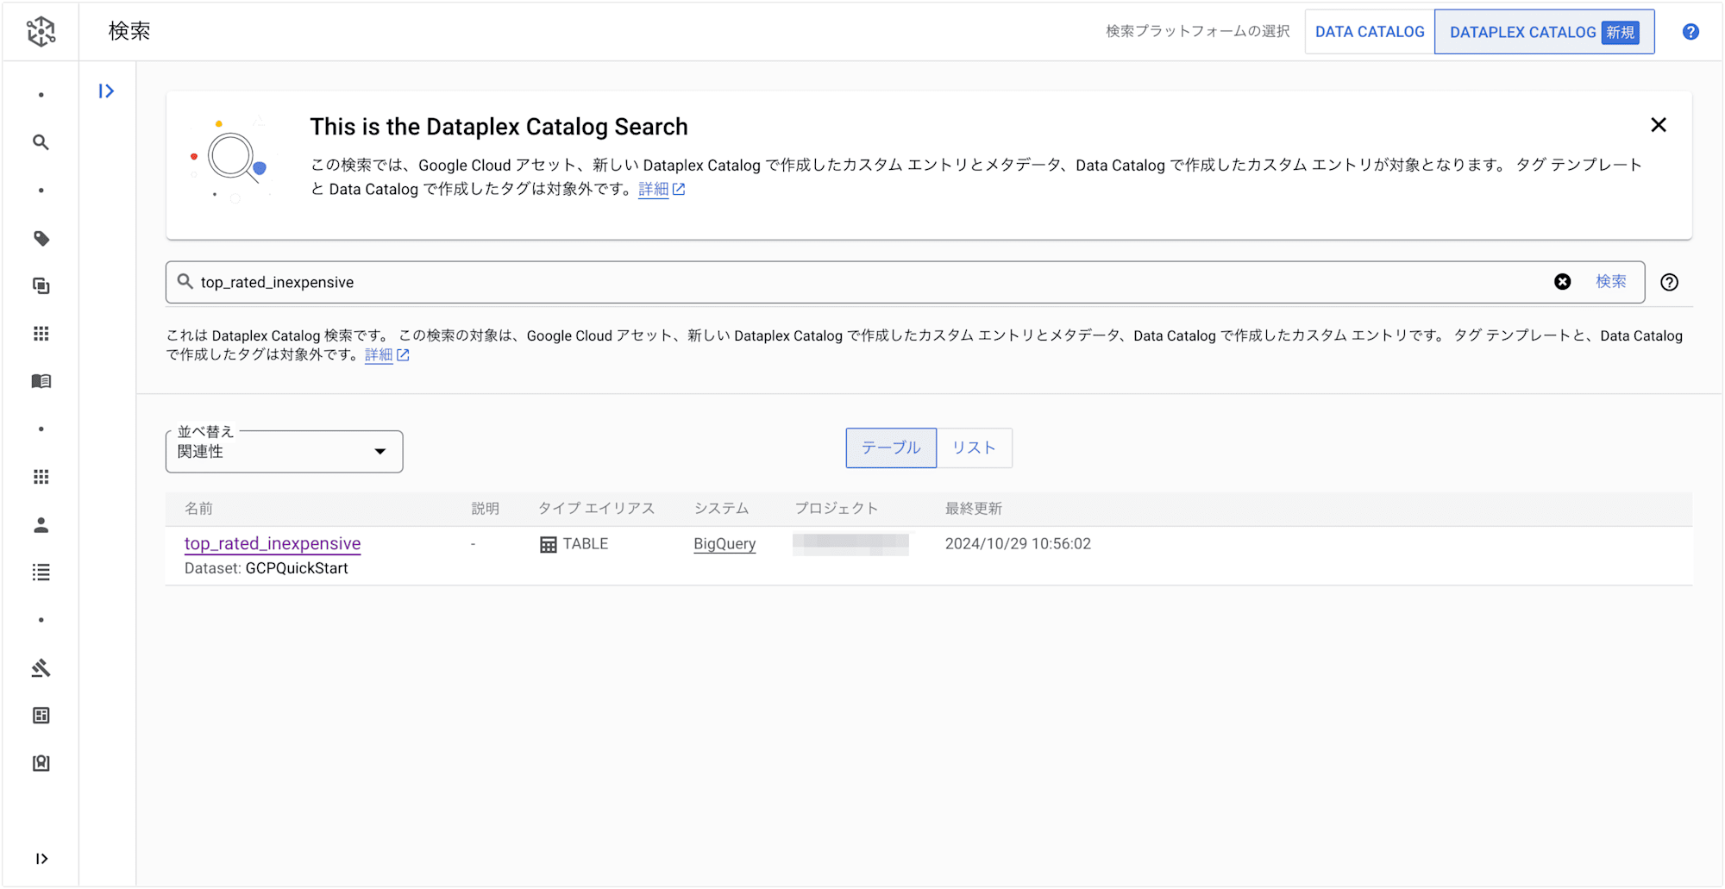Open the grid icon above the book icon
Screen dimensions: 1725x889
pos(41,334)
